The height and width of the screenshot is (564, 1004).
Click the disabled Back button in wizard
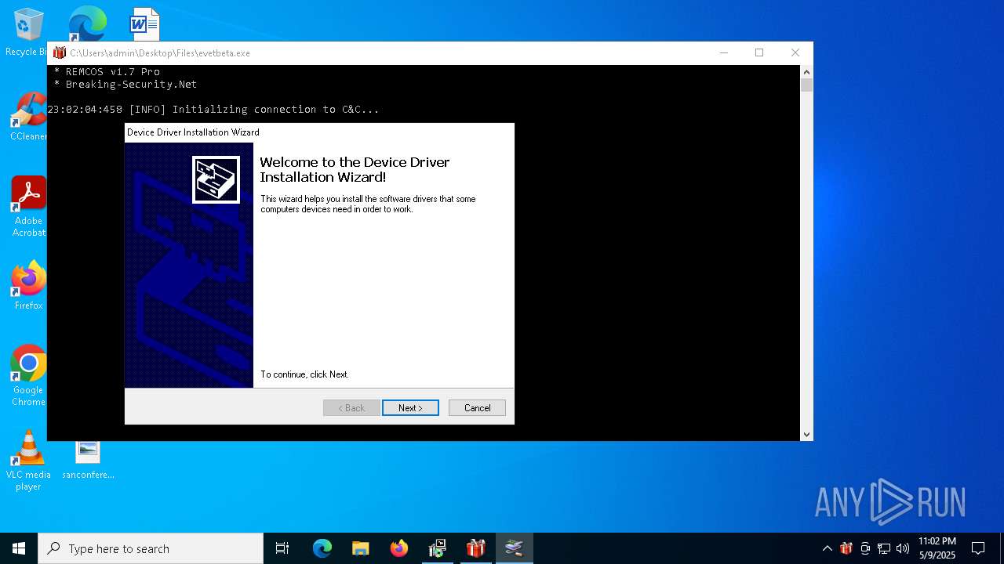(x=351, y=408)
